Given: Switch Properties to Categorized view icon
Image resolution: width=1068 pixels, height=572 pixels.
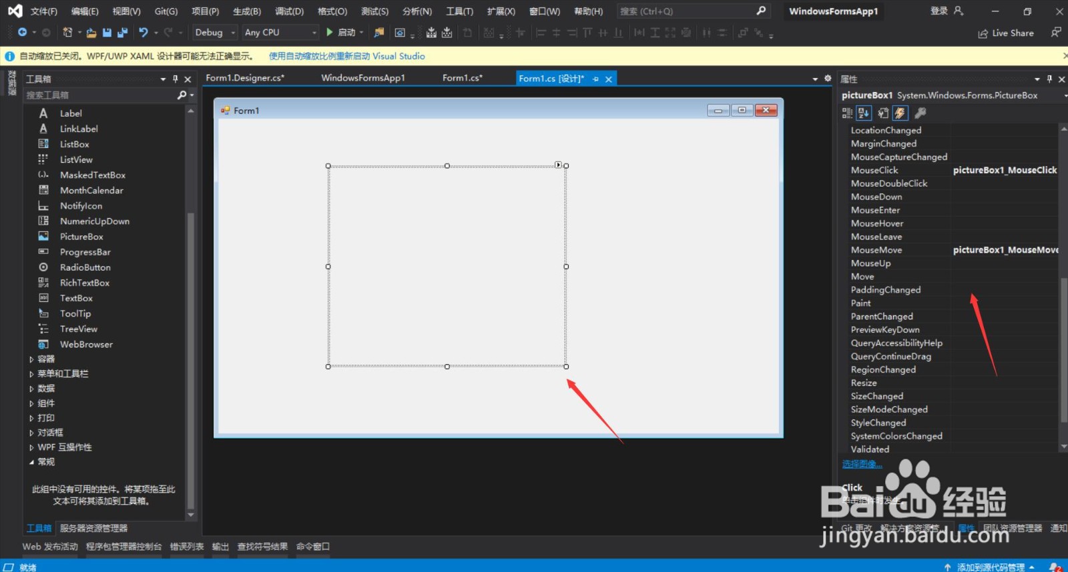Looking at the screenshot, I should click(847, 113).
